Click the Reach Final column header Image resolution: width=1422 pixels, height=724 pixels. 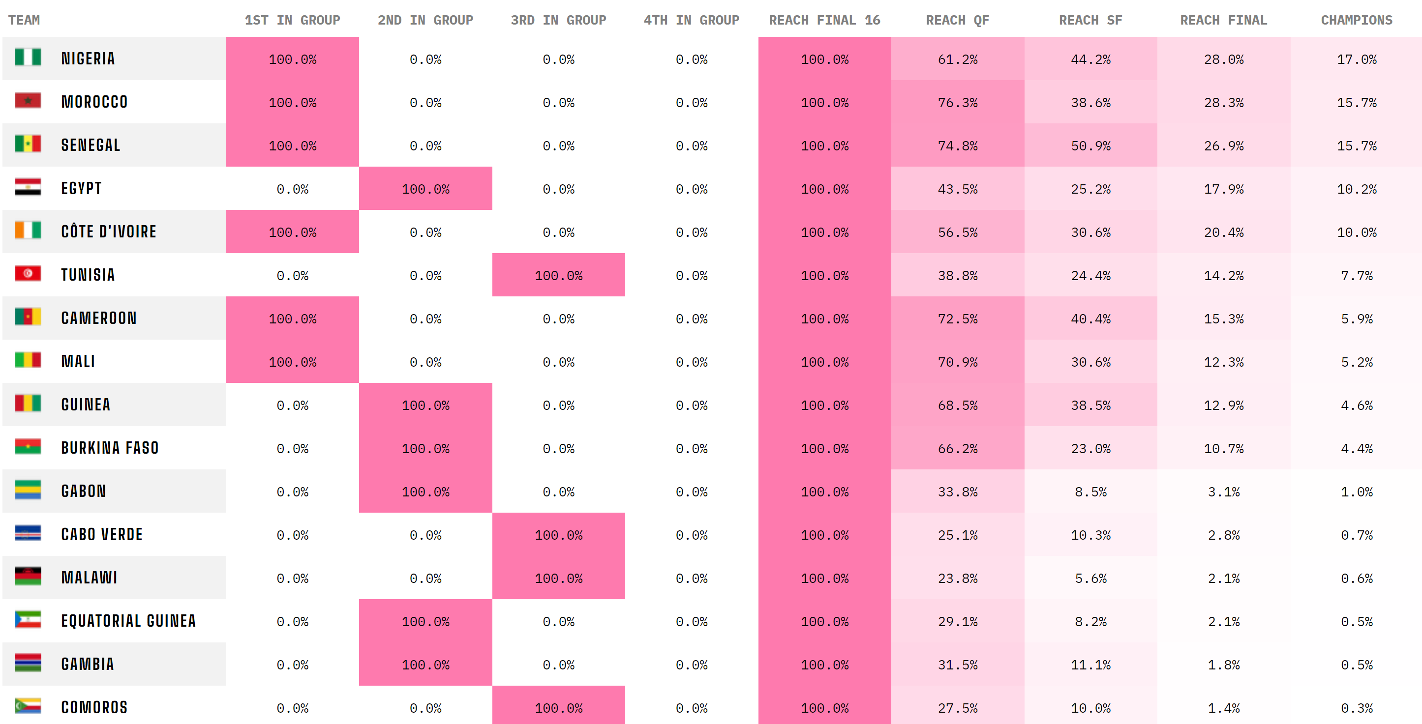pyautogui.click(x=1223, y=21)
